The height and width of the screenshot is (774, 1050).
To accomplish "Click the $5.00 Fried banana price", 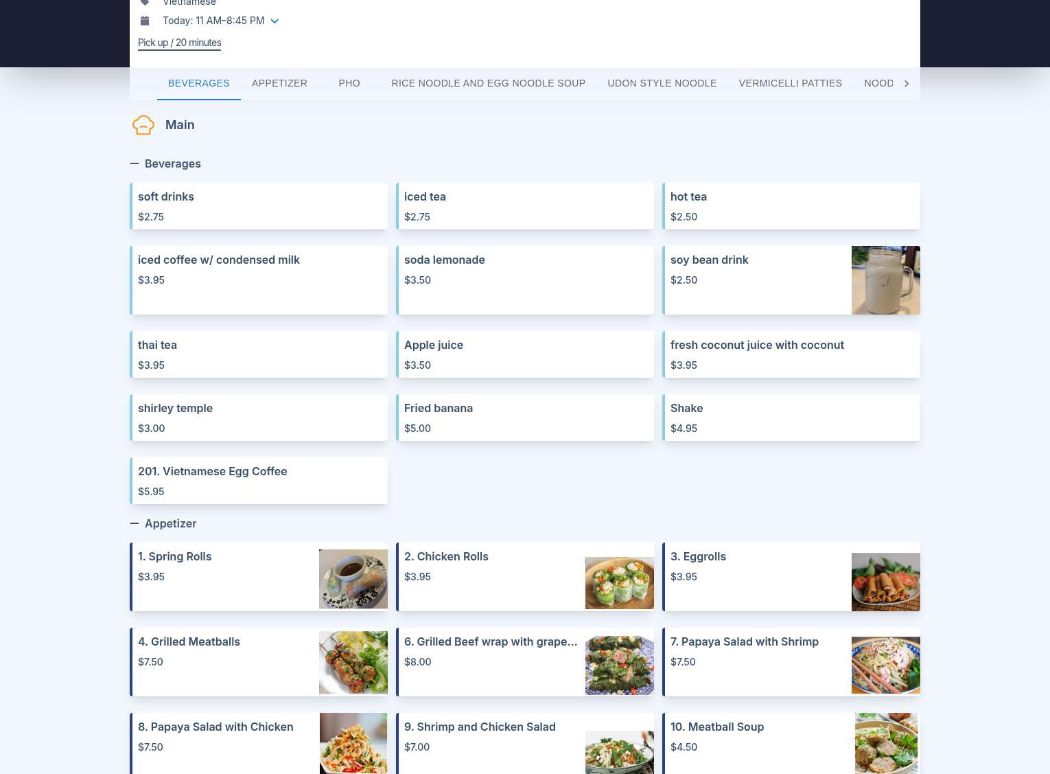I will (x=417, y=429).
